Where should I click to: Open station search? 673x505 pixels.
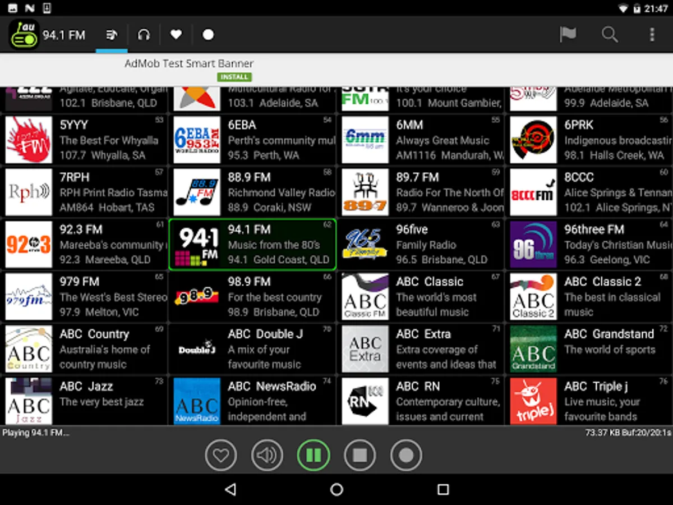(610, 35)
